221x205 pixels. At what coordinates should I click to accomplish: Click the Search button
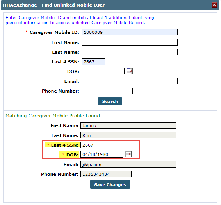tap(110, 101)
